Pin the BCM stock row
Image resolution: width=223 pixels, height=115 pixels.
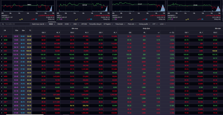point(2,40)
